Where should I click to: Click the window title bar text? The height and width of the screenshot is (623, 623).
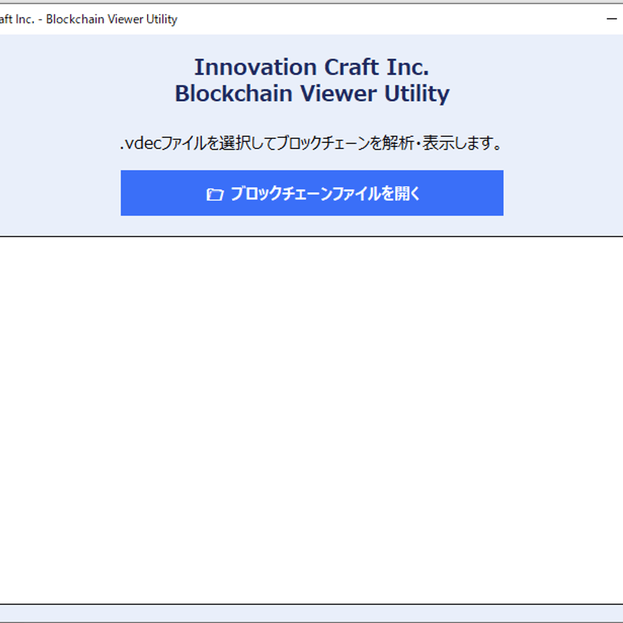click(88, 19)
